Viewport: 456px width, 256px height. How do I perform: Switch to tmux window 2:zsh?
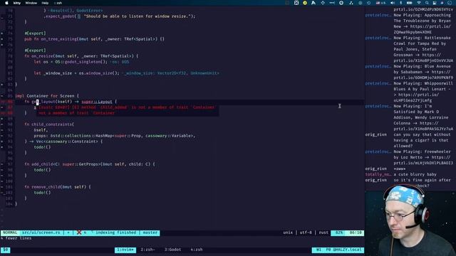(147, 250)
